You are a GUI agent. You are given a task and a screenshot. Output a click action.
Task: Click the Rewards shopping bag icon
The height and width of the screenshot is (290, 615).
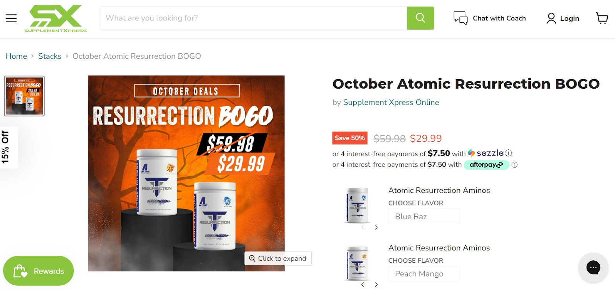pyautogui.click(x=20, y=271)
